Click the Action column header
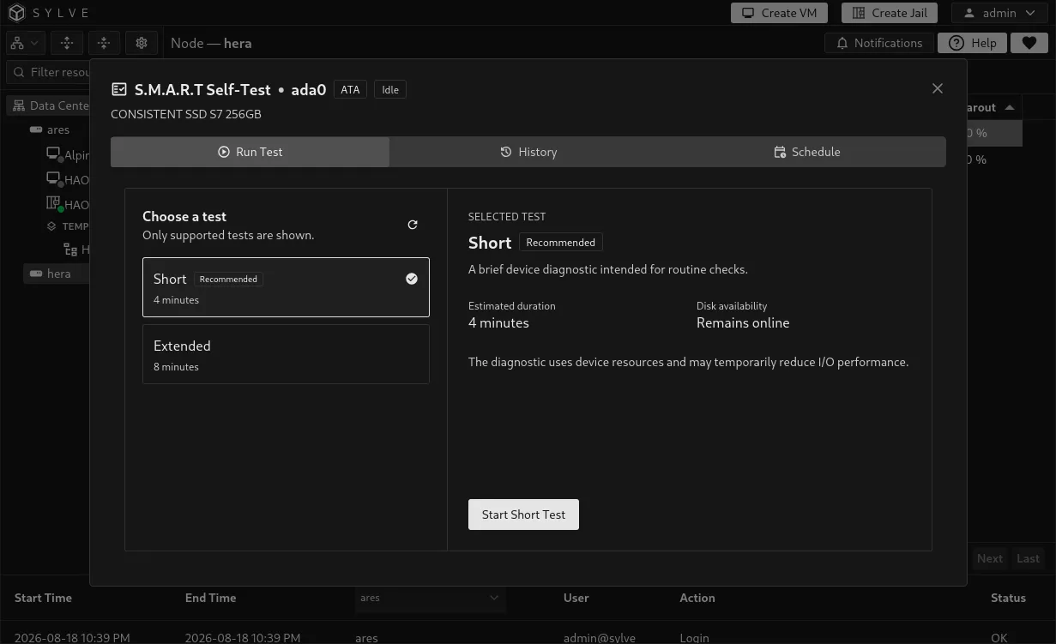This screenshot has height=644, width=1056. point(697,598)
